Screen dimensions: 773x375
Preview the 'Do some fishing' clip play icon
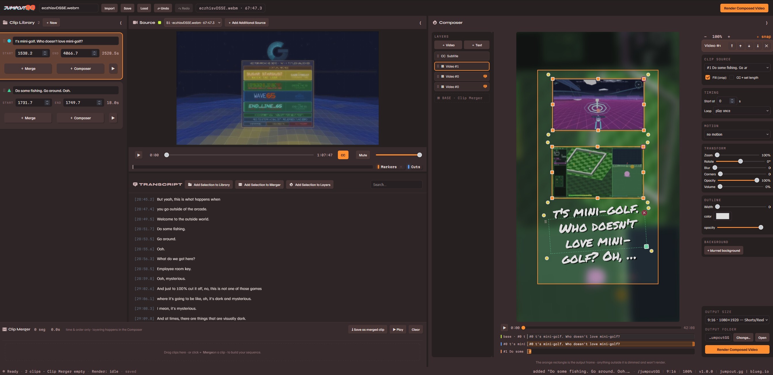pos(113,118)
